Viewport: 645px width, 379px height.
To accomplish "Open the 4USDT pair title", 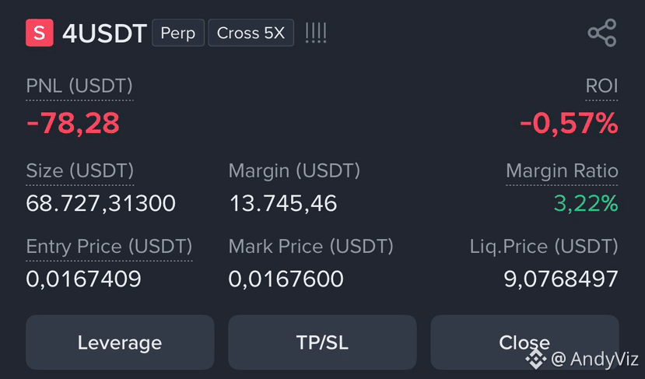I will click(x=104, y=33).
